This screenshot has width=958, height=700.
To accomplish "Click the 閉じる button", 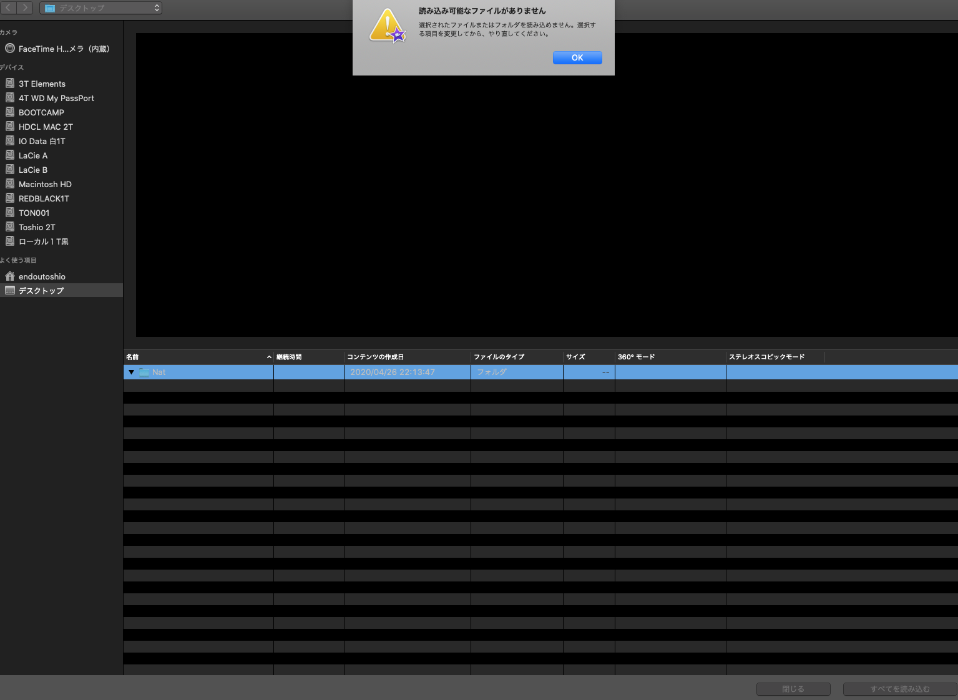I will (793, 689).
